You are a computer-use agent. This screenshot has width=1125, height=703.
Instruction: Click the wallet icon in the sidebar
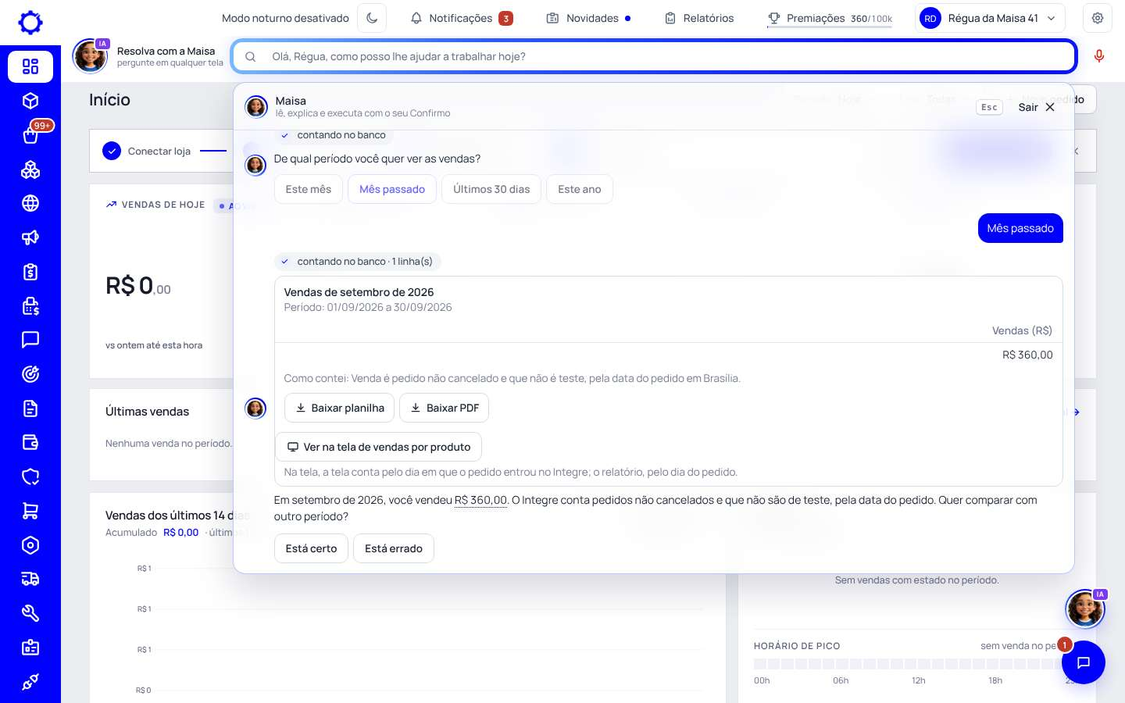tap(30, 443)
